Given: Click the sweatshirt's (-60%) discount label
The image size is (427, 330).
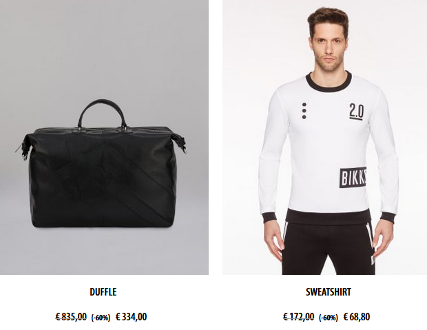Looking at the screenshot, I should 329,318.
